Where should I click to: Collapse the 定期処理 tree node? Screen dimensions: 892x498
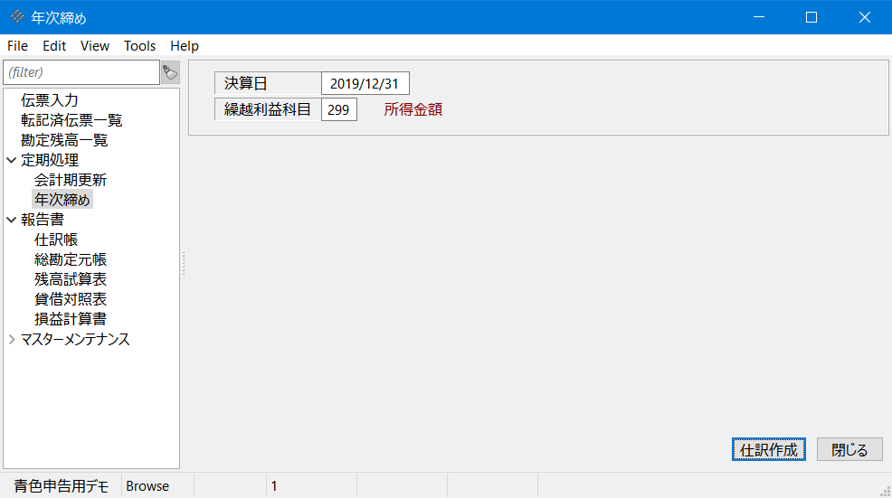click(11, 161)
